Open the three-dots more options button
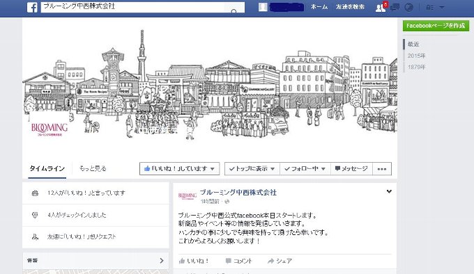This screenshot has width=474, height=274. click(x=382, y=169)
